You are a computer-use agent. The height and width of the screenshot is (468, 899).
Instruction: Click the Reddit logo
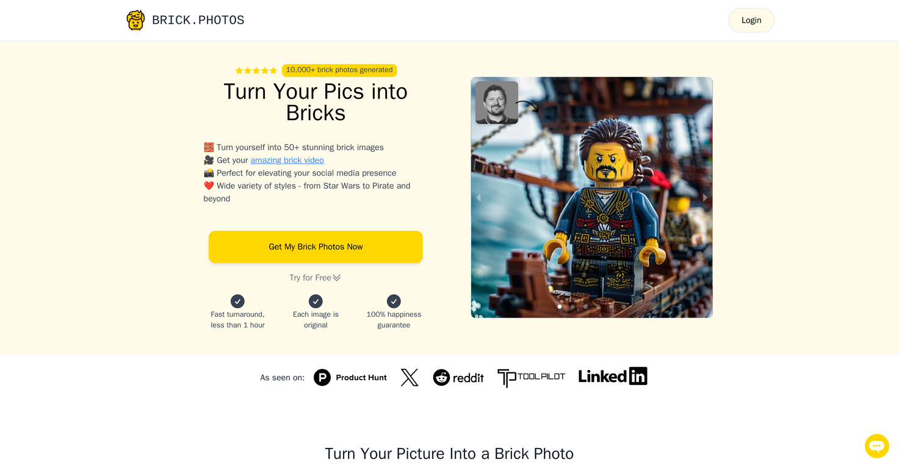458,378
